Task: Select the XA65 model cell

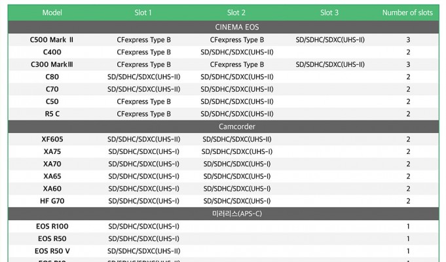Action: [x=52, y=176]
